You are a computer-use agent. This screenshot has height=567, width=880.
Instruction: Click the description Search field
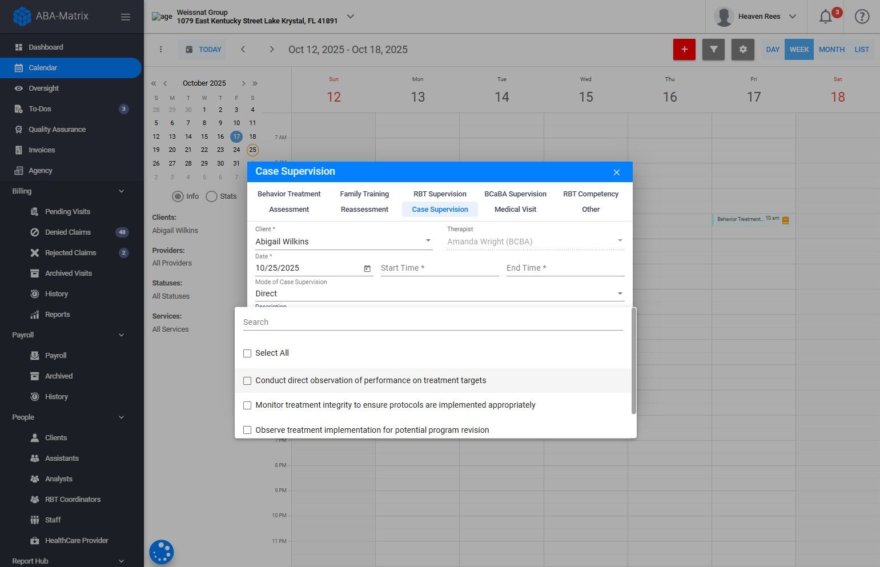point(432,322)
